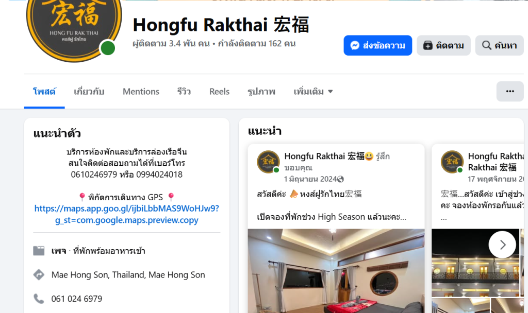Open the Mentions tab
This screenshot has width=528, height=313.
(141, 92)
